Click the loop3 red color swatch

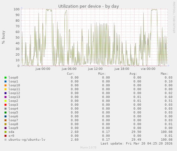[x=6, y=105]
